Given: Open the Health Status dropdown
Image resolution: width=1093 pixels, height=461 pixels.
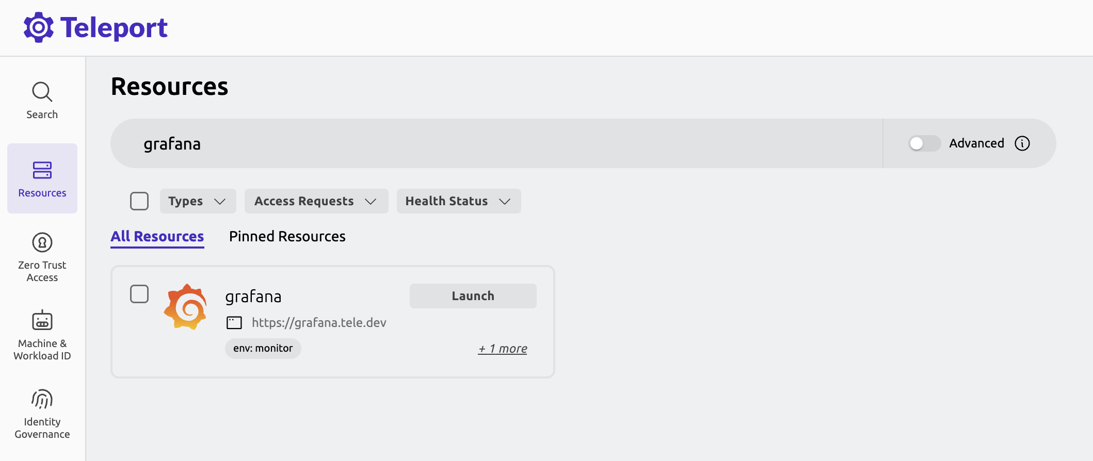Looking at the screenshot, I should [x=458, y=201].
